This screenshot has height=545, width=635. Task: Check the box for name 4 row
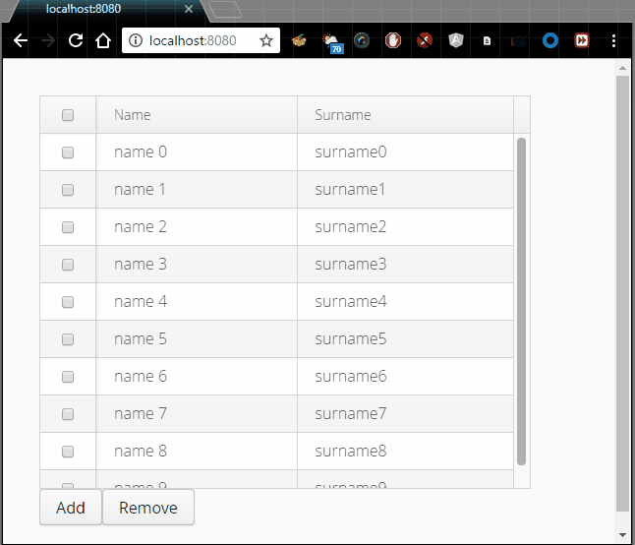(x=68, y=302)
